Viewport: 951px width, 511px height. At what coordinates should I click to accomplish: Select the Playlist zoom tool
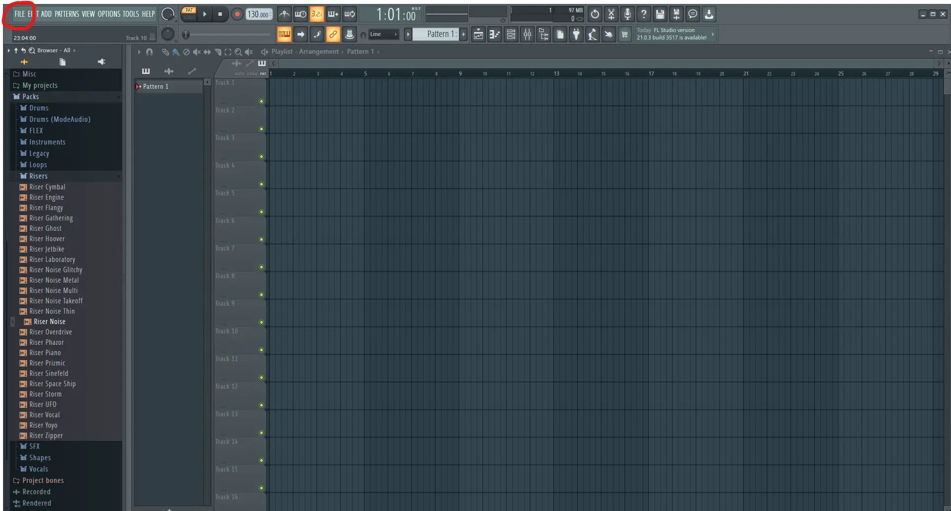[238, 52]
